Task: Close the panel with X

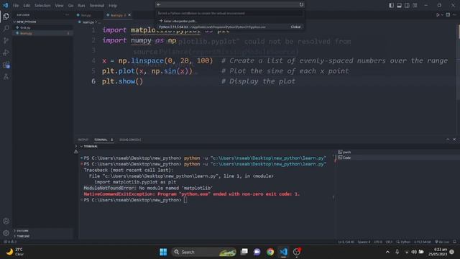Action: click(454, 140)
